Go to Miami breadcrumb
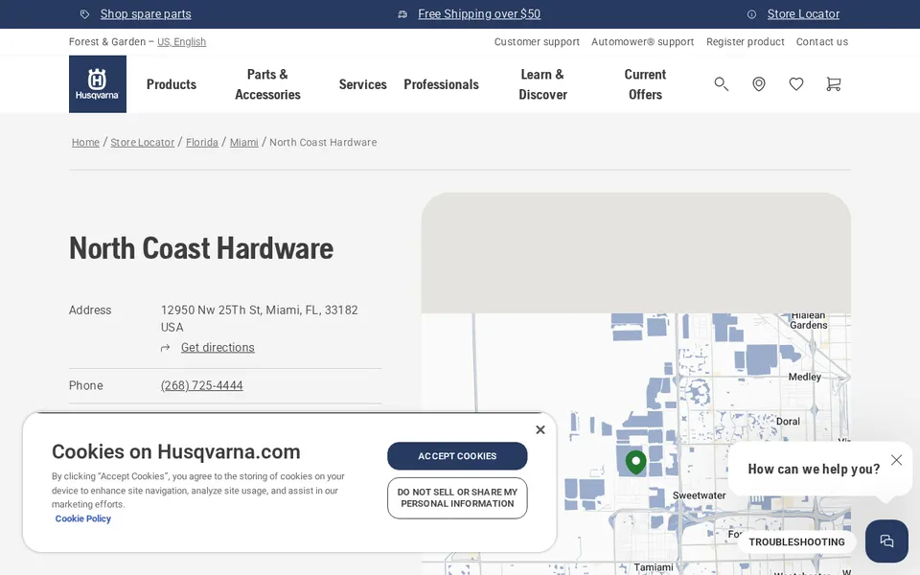 (244, 142)
